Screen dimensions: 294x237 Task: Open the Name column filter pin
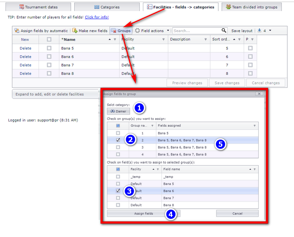coord(115,39)
